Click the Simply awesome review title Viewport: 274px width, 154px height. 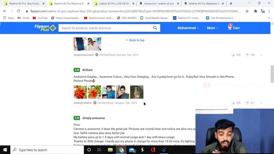(94, 118)
